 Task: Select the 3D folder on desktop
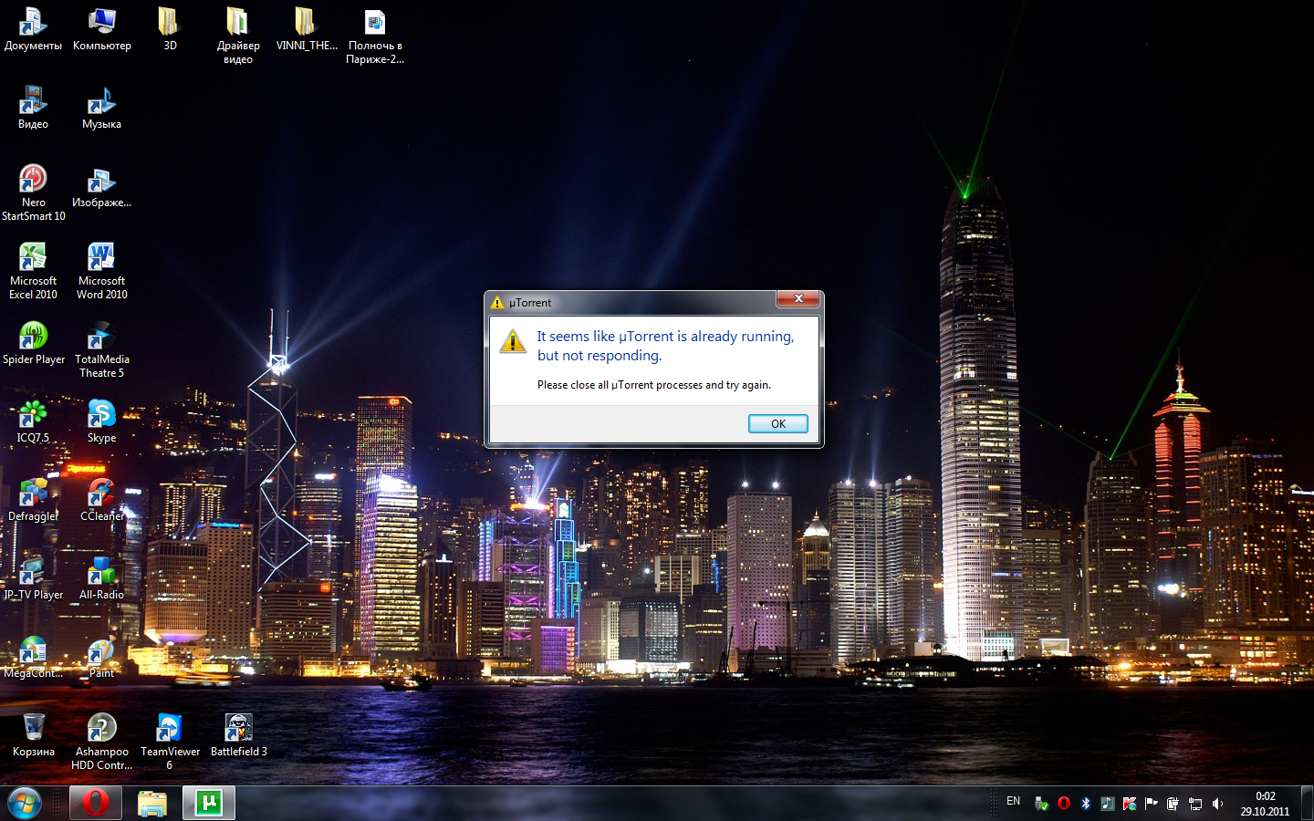click(169, 29)
